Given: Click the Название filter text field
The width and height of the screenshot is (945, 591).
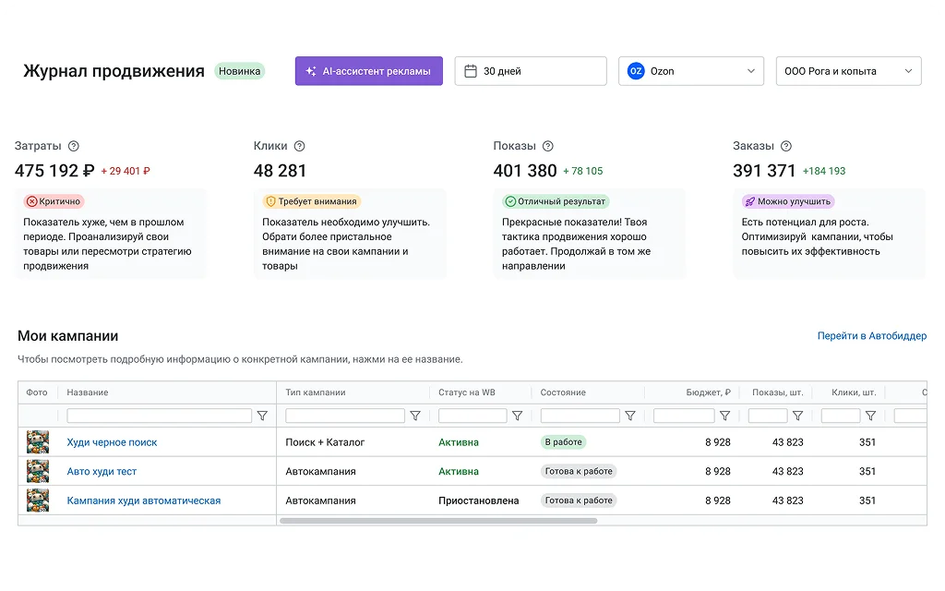Looking at the screenshot, I should point(159,416).
